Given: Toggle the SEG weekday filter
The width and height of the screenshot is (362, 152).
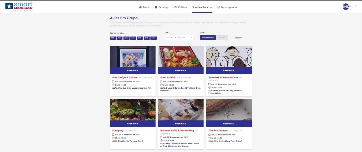Looking at the screenshot, I should (x=113, y=38).
